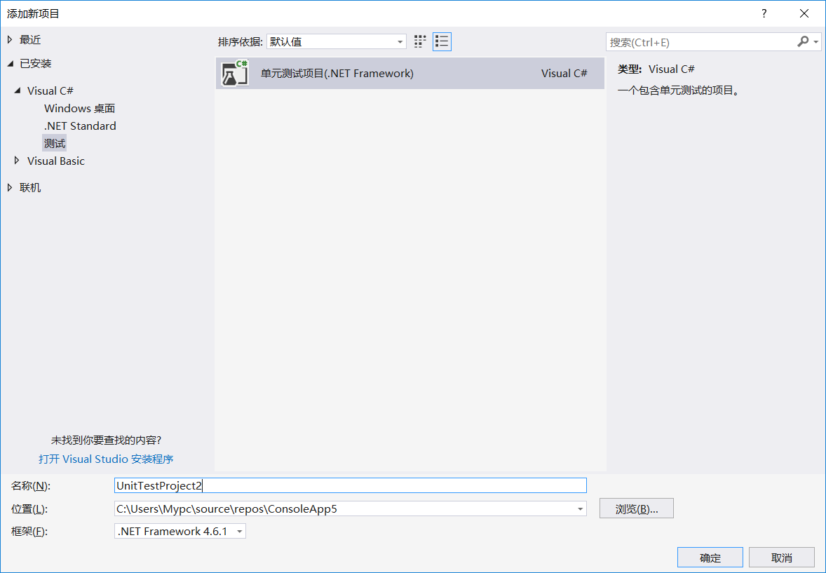Focus the search templates field
The width and height of the screenshot is (826, 573).
click(x=700, y=42)
